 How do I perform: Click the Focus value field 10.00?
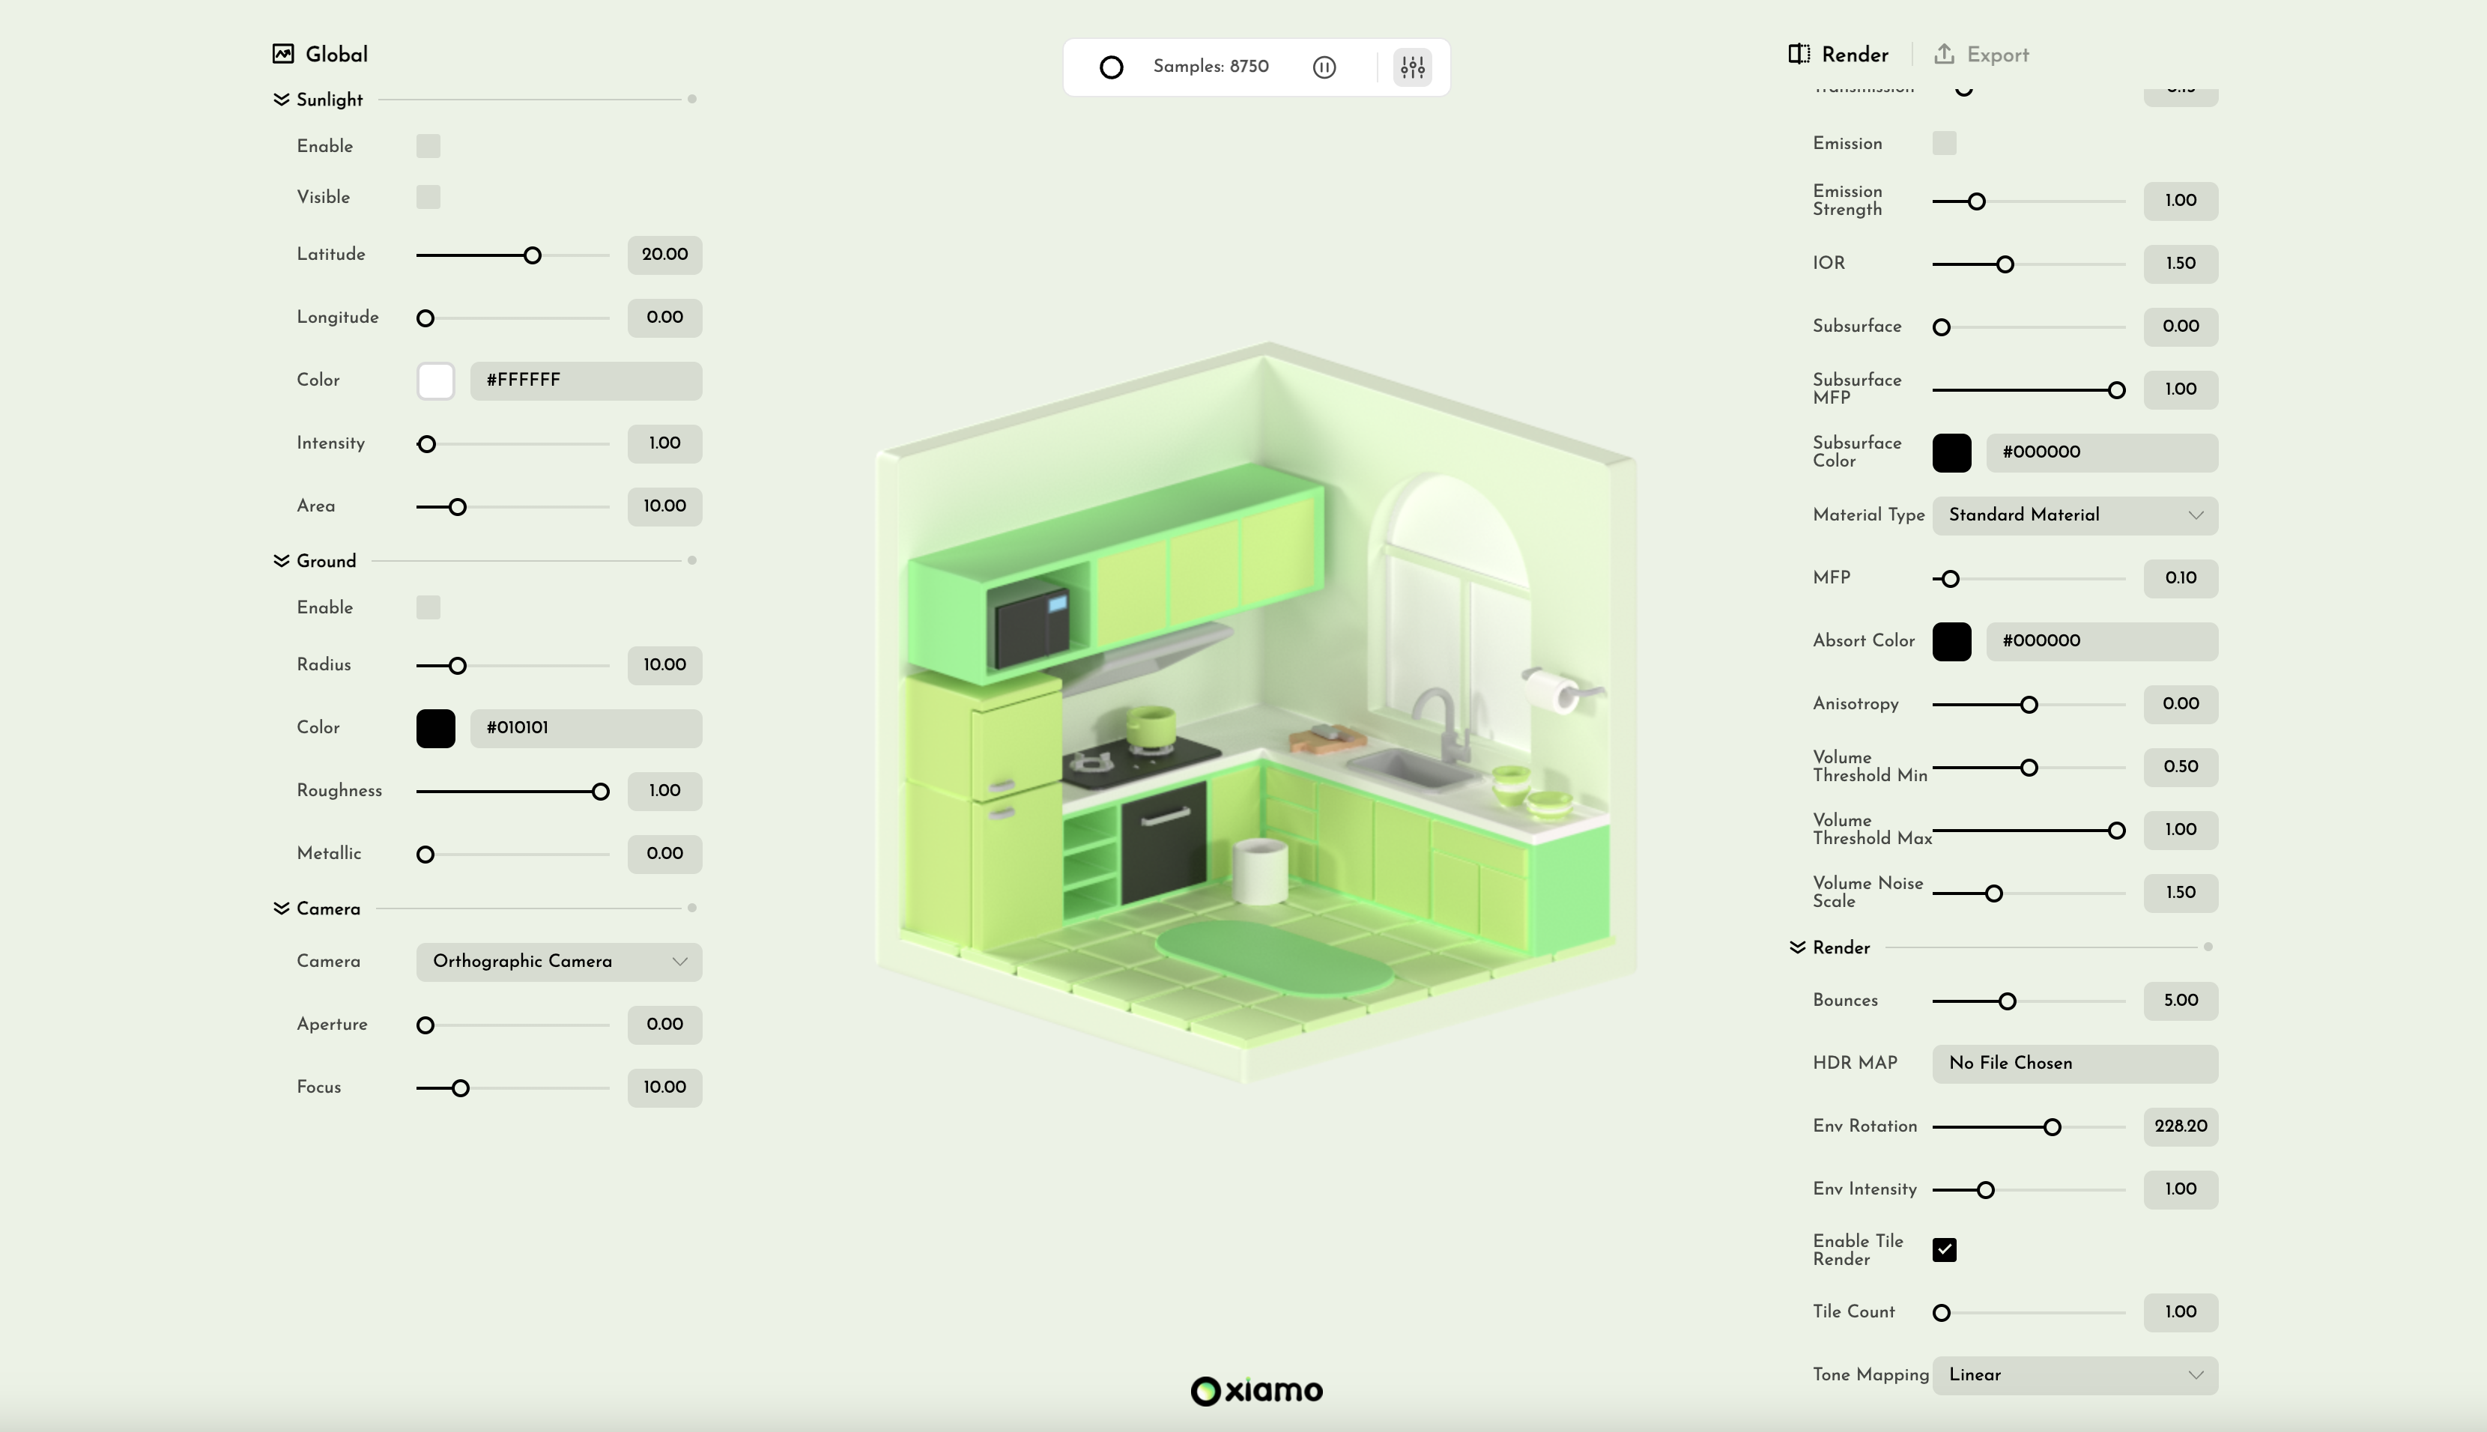point(664,1087)
